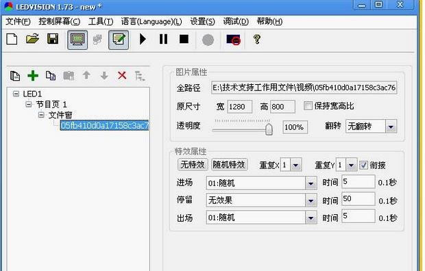Select the 05fb410d0a17158c3ac7 file tree item

[104, 125]
